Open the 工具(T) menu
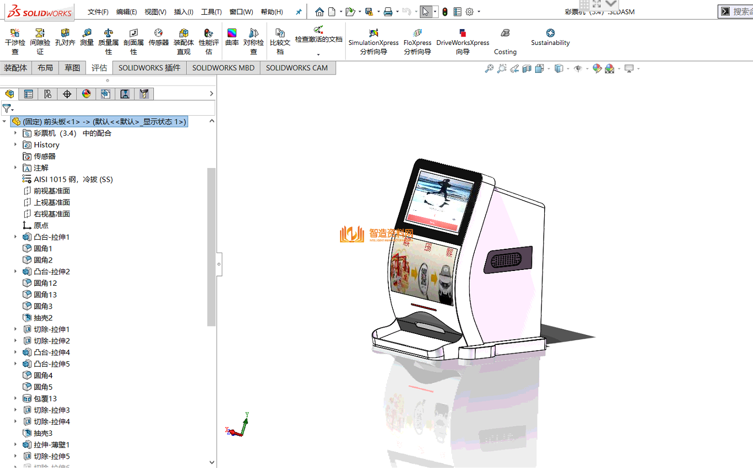 (x=211, y=12)
